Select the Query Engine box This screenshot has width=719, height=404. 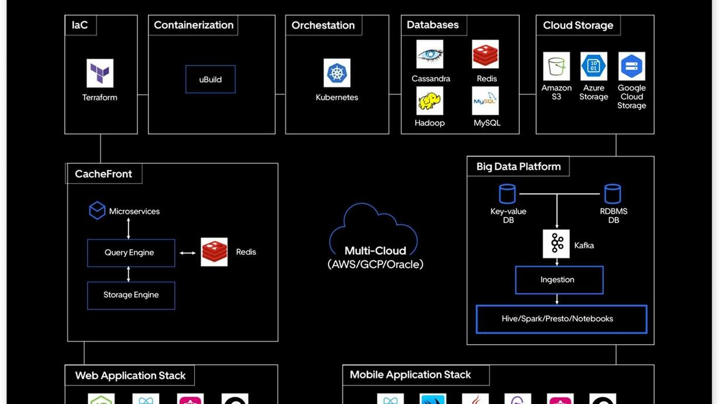[x=131, y=253]
